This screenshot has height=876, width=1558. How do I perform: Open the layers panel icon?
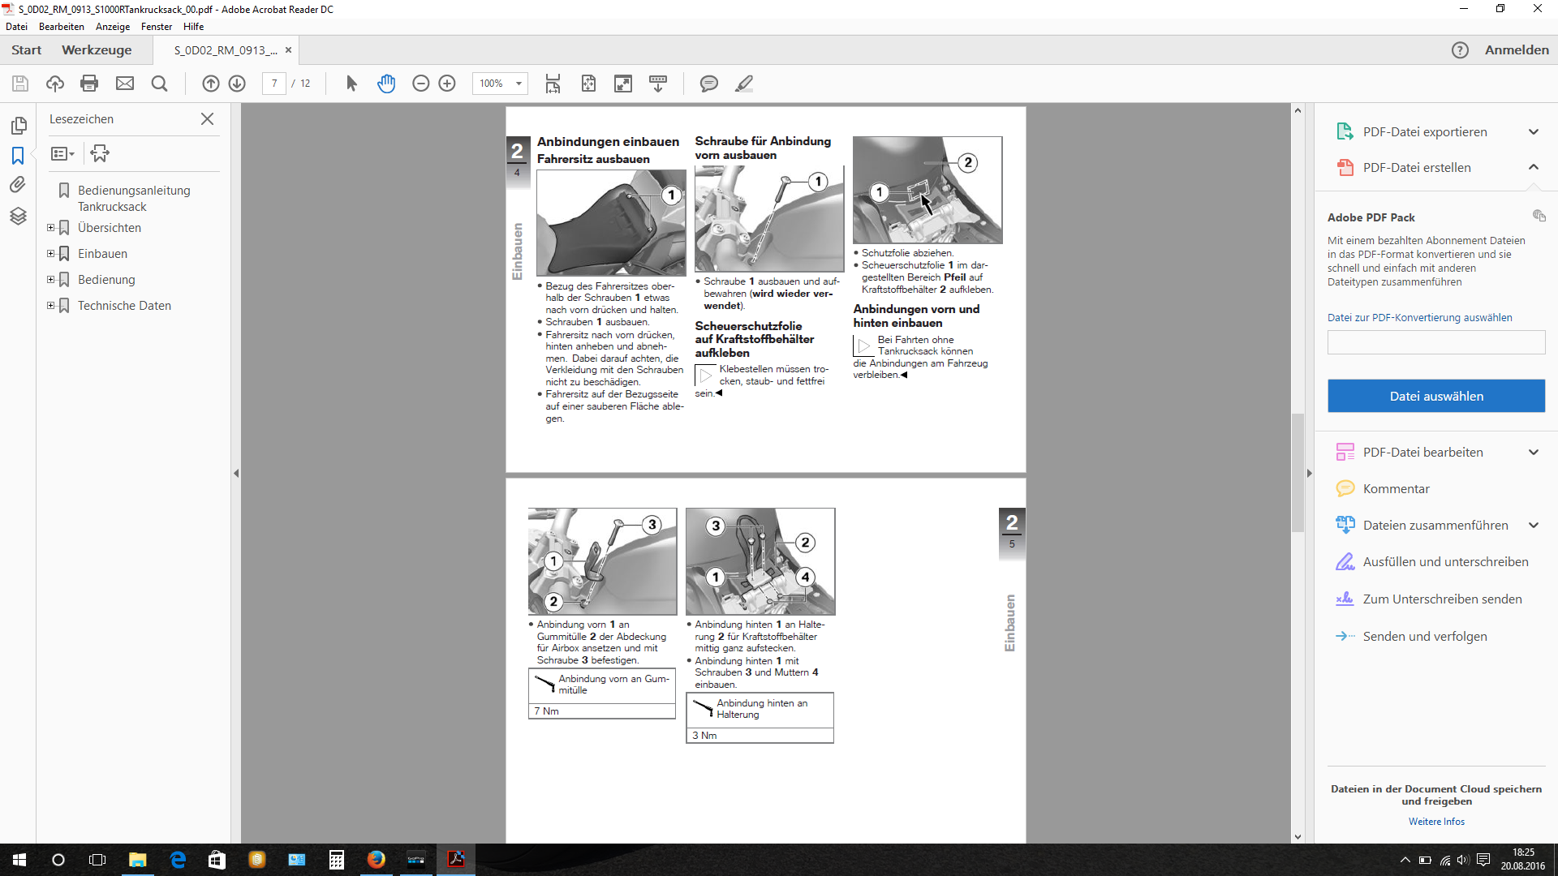click(18, 216)
